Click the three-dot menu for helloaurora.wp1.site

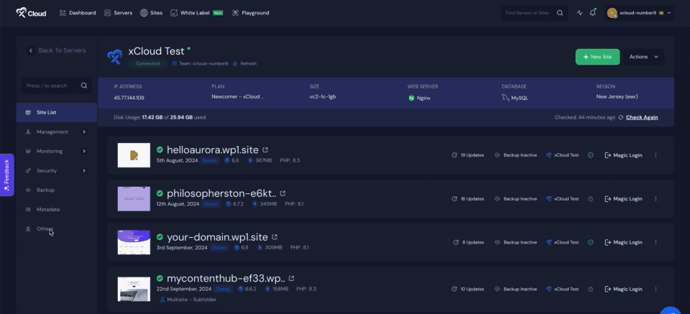655,154
